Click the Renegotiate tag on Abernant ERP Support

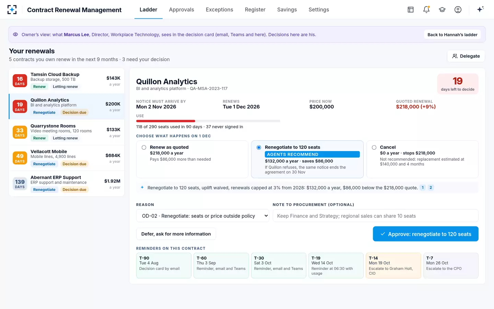(44, 190)
